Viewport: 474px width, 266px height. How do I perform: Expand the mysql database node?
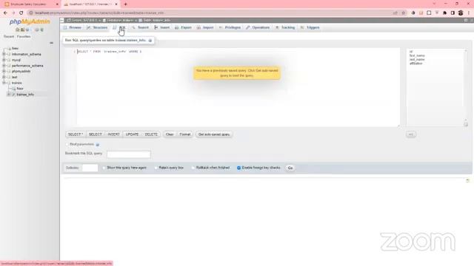pyautogui.click(x=4, y=60)
